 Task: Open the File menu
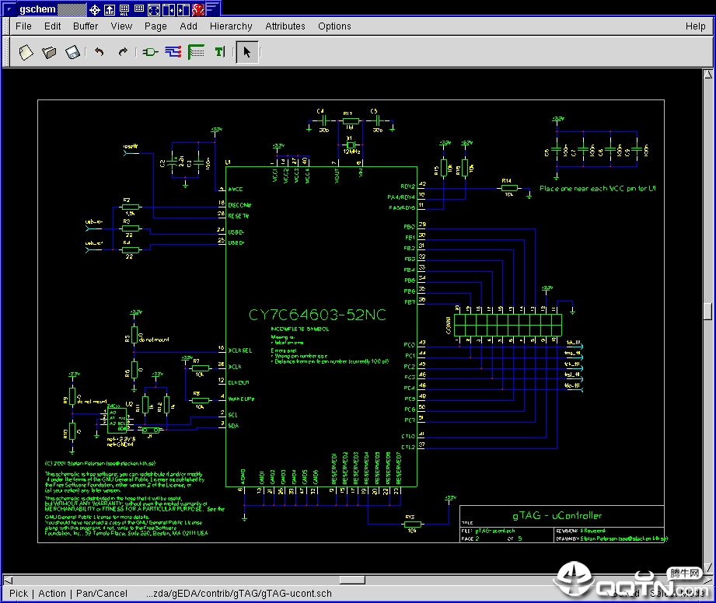(24, 26)
